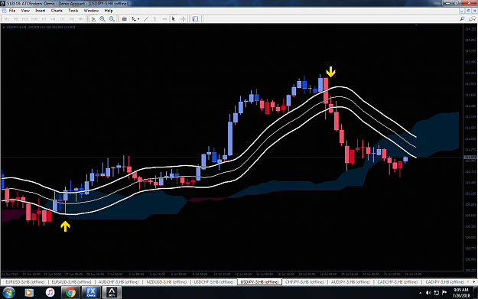
Task: Toggle the H1 timeframe button
Action: [44, 19]
